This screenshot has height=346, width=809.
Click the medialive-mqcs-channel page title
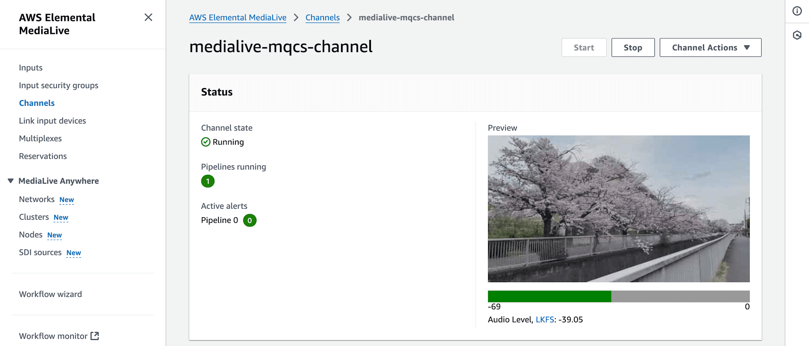[x=281, y=46]
